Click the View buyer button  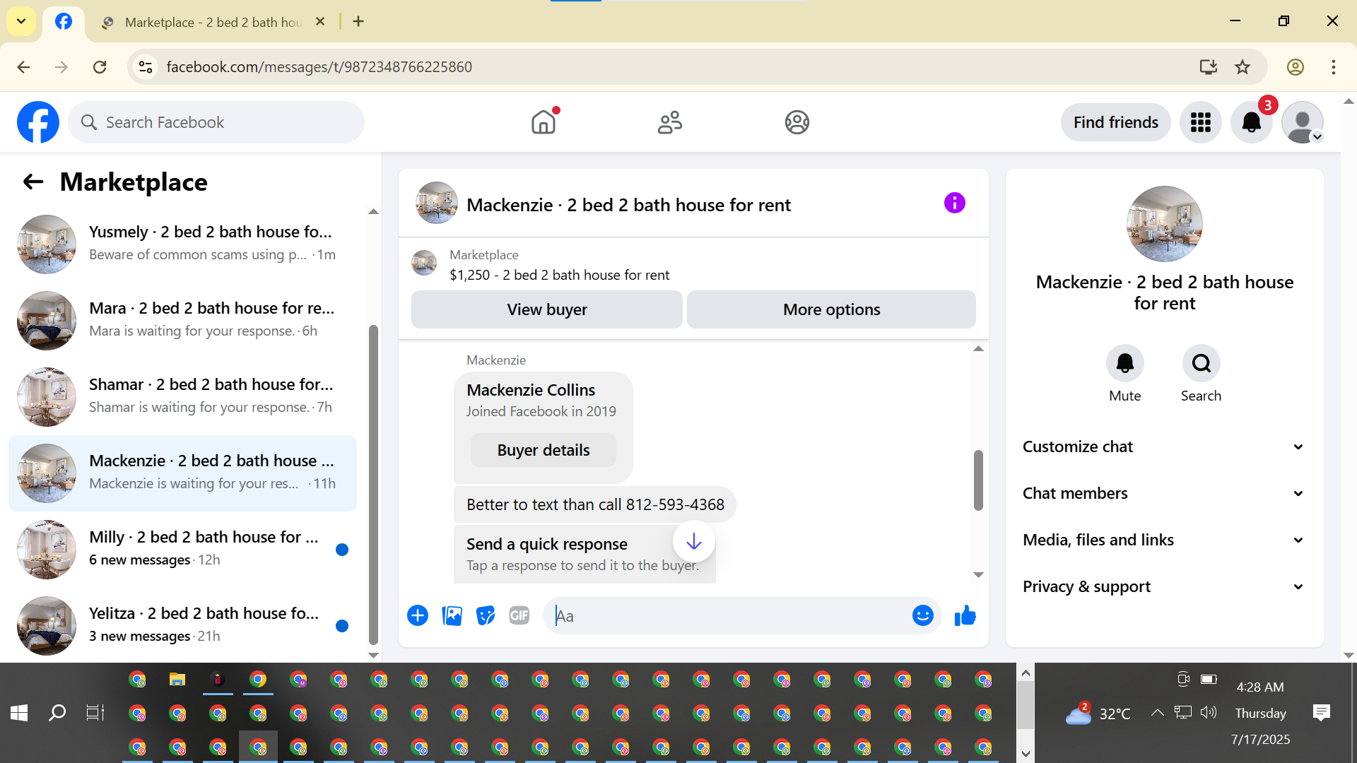pos(546,309)
